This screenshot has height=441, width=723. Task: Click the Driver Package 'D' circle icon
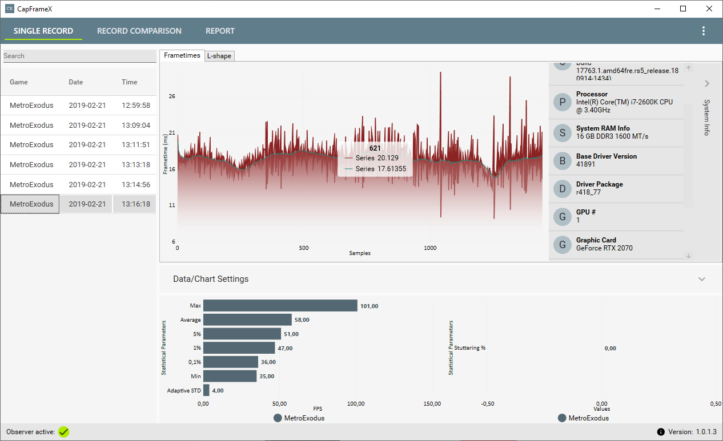click(x=563, y=189)
